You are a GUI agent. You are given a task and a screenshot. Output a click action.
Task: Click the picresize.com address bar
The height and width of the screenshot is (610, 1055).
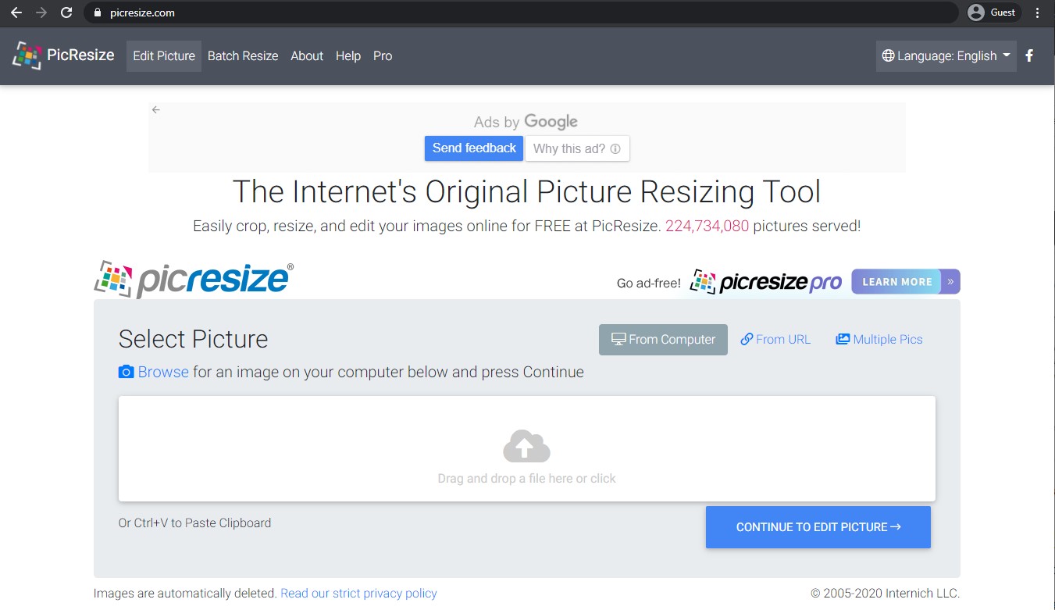pos(520,12)
